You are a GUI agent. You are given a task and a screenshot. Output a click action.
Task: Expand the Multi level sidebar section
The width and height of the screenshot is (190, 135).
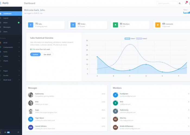11,80
